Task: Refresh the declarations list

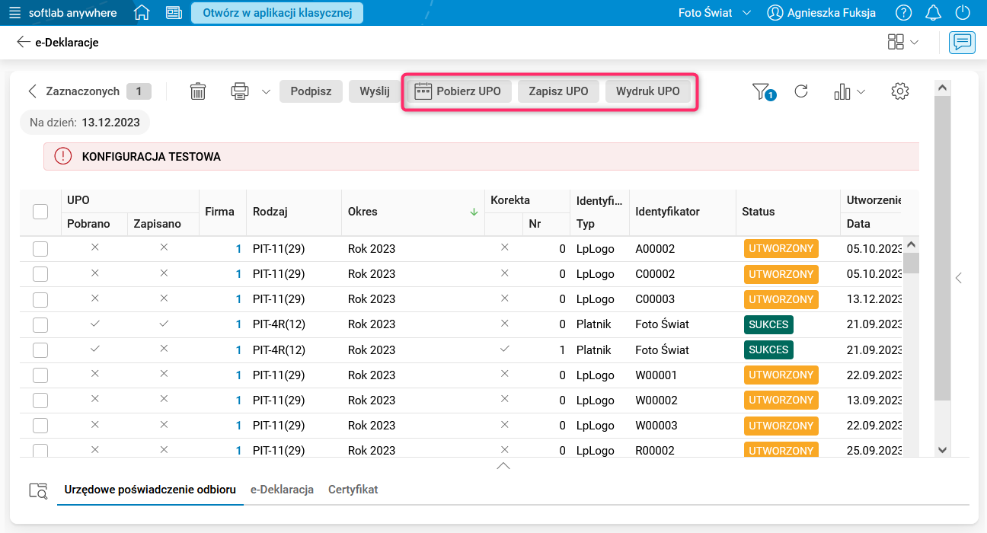Action: pos(801,91)
